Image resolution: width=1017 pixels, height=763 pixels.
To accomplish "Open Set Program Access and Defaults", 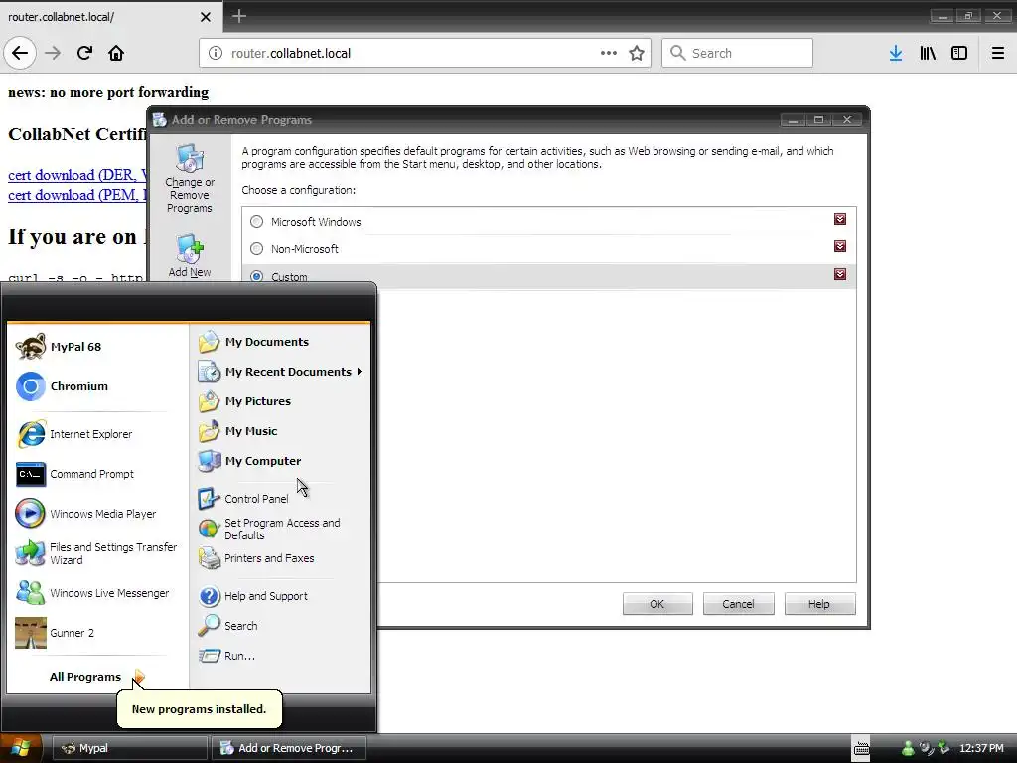I will click(x=269, y=529).
